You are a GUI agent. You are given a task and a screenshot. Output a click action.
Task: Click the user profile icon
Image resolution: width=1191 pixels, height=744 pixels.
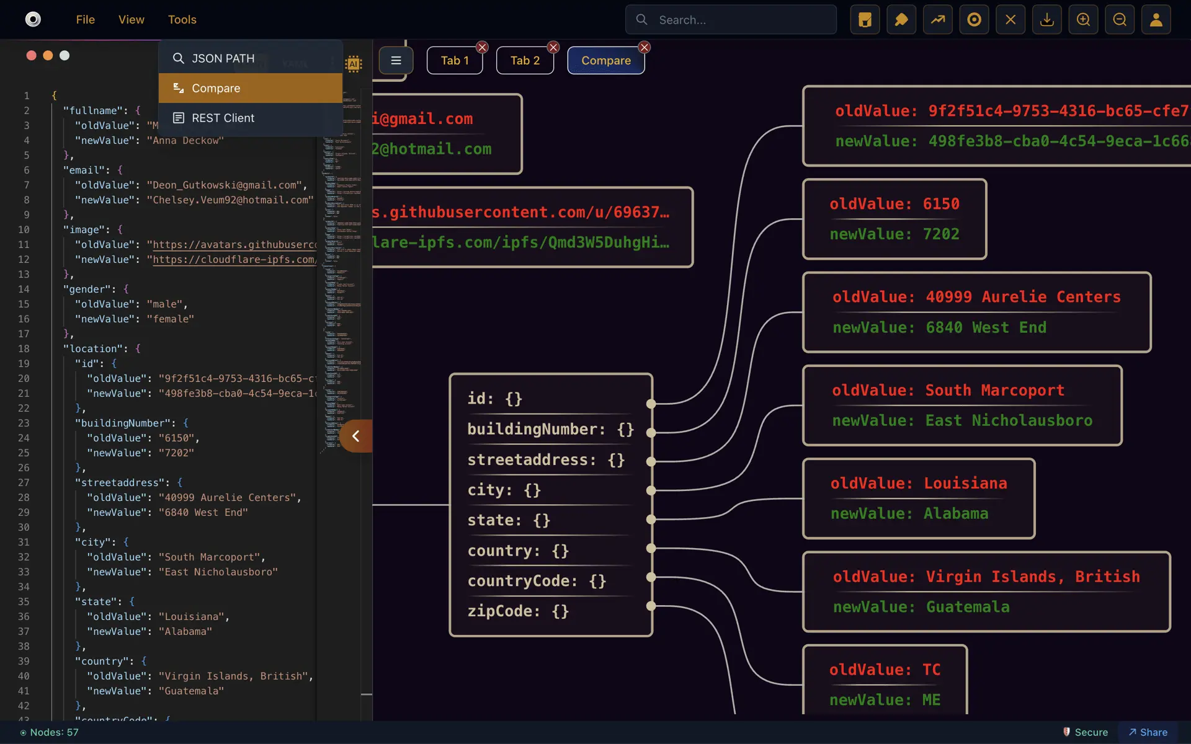(1156, 19)
